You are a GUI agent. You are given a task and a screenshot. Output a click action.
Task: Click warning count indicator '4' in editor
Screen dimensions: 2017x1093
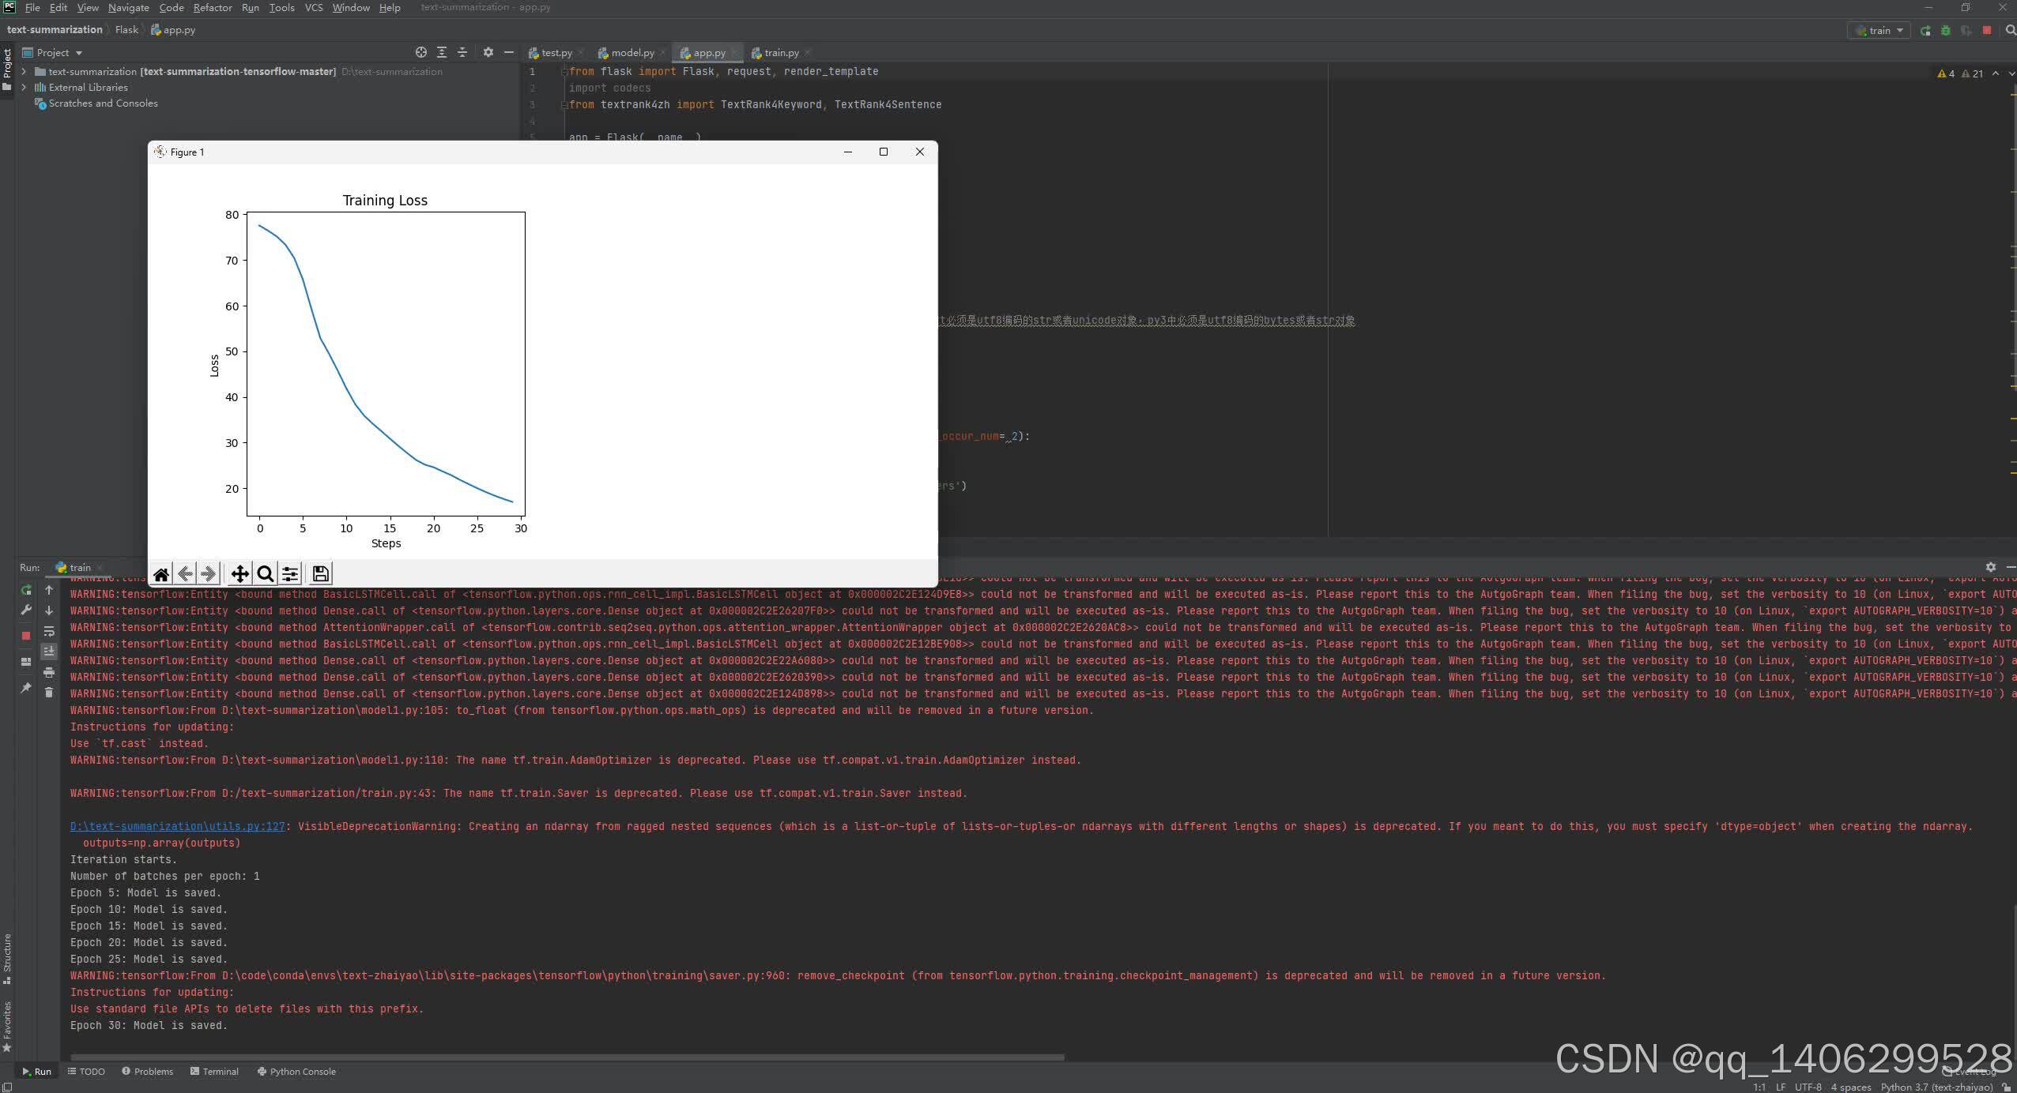click(x=1946, y=73)
